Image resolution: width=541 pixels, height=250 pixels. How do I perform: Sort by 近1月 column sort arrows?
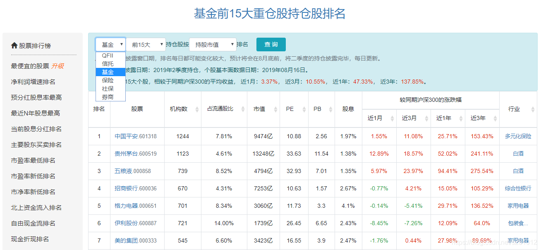coord(392,118)
